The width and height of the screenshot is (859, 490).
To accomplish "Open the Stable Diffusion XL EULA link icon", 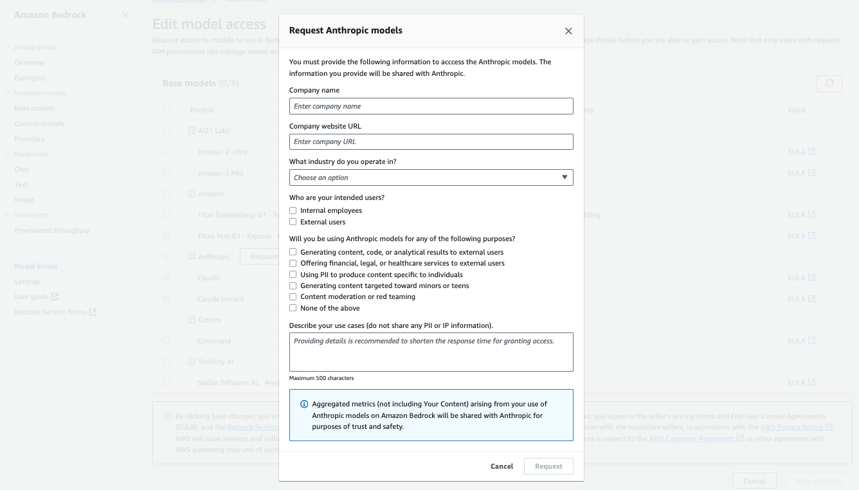I will (811, 383).
